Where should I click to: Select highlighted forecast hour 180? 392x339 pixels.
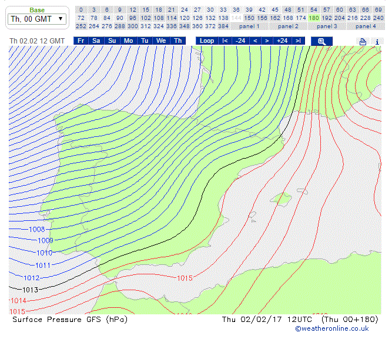(x=314, y=18)
